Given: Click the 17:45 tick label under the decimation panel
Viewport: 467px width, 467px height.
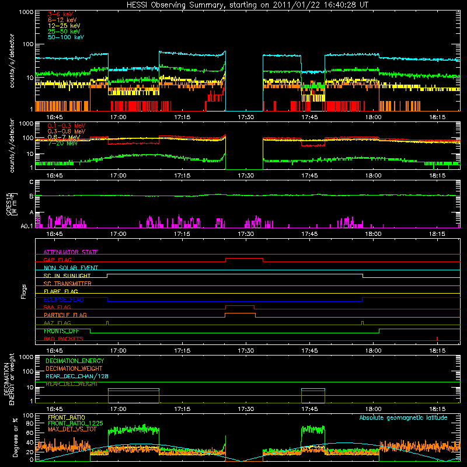Looking at the screenshot, I should [x=309, y=409].
